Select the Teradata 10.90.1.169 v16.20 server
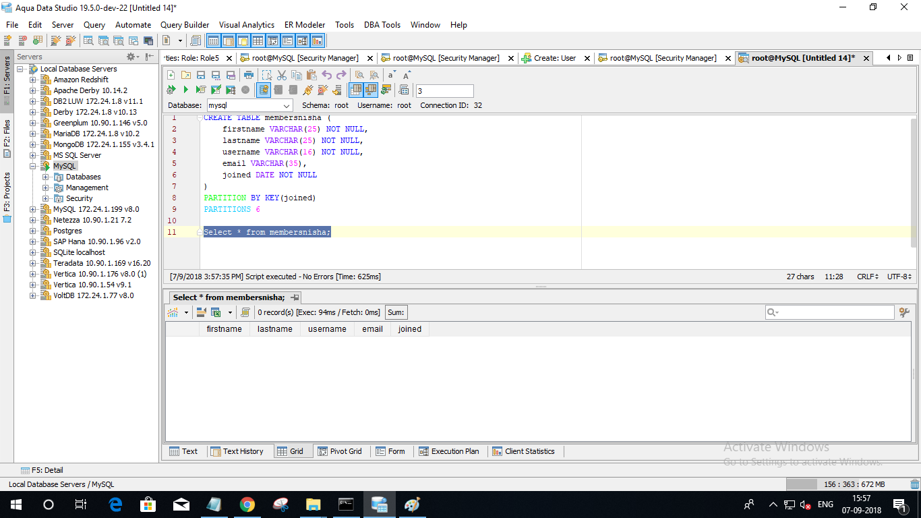This screenshot has height=518, width=921. coord(102,263)
